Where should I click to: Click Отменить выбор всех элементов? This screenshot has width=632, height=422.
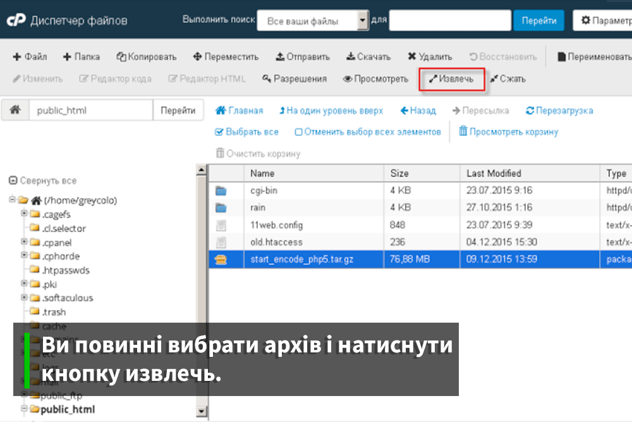click(368, 132)
